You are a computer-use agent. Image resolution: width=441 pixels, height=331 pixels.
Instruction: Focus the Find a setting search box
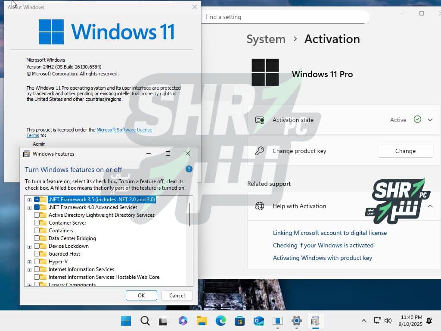pos(285,17)
